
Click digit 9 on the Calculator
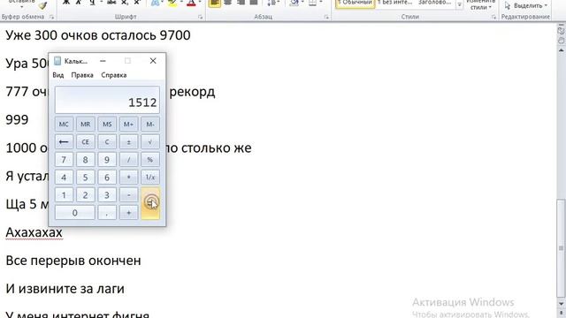tap(107, 160)
